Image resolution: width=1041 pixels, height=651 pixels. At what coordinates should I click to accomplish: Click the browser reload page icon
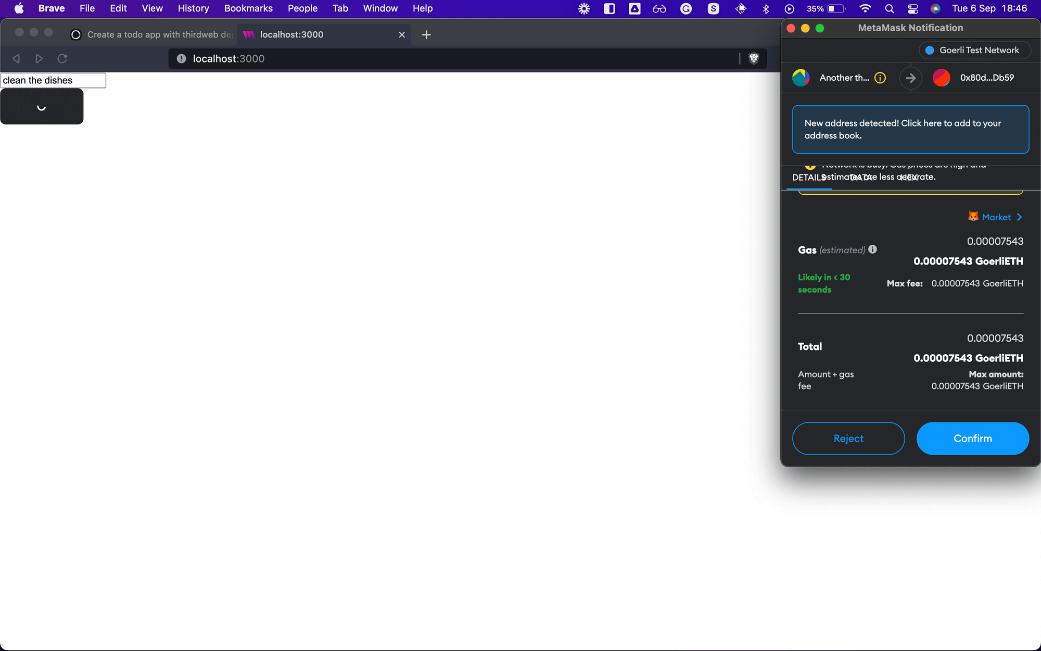(x=62, y=58)
